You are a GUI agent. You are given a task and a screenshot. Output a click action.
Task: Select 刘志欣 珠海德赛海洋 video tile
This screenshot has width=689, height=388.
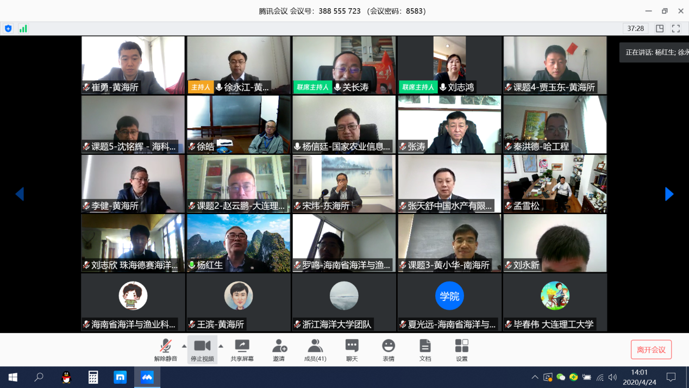click(133, 243)
